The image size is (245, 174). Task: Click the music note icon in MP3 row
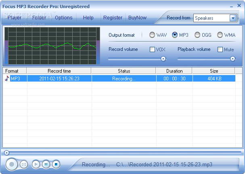(7, 78)
